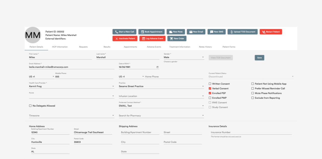Open the Date of Birth calendar picker icon
The width and height of the screenshot is (322, 159).
click(157, 67)
